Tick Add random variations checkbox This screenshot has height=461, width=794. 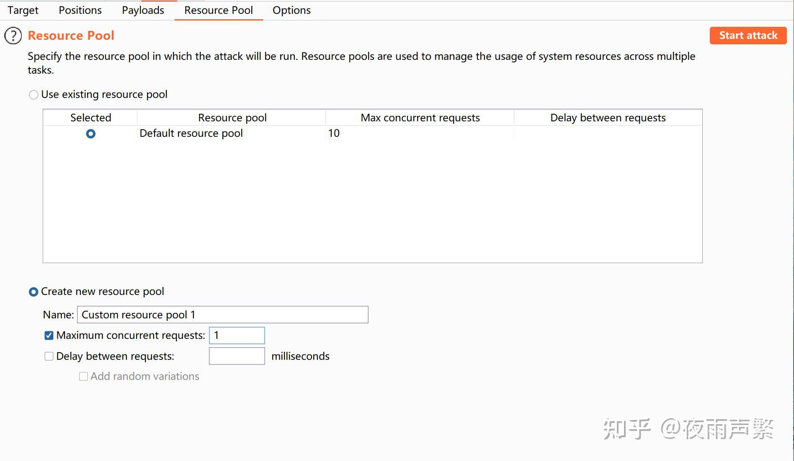point(84,376)
